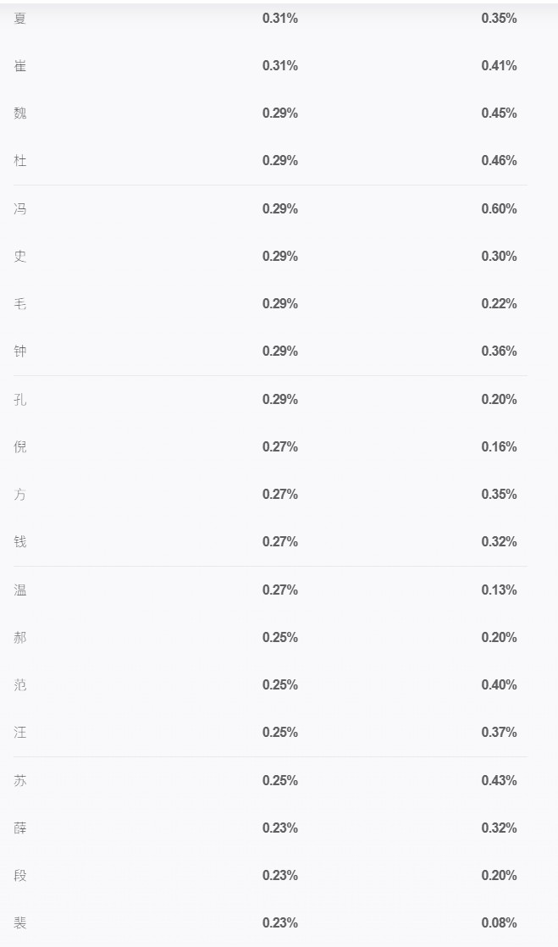Click the 0.43% value in 苏 row
This screenshot has width=558, height=947.
[x=499, y=780]
